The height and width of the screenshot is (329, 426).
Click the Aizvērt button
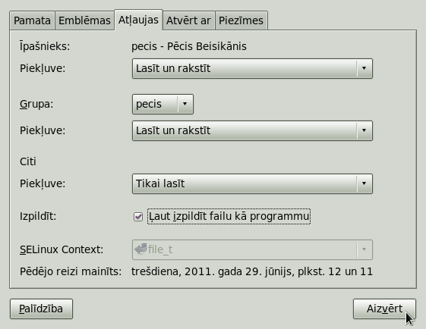coord(384,309)
